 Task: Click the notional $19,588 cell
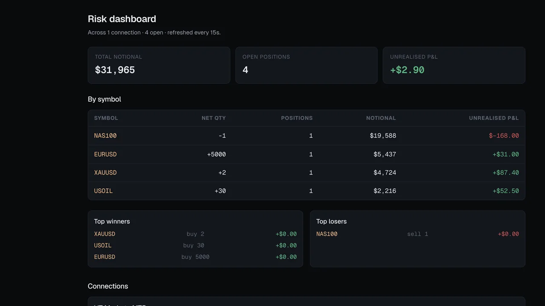pos(383,136)
